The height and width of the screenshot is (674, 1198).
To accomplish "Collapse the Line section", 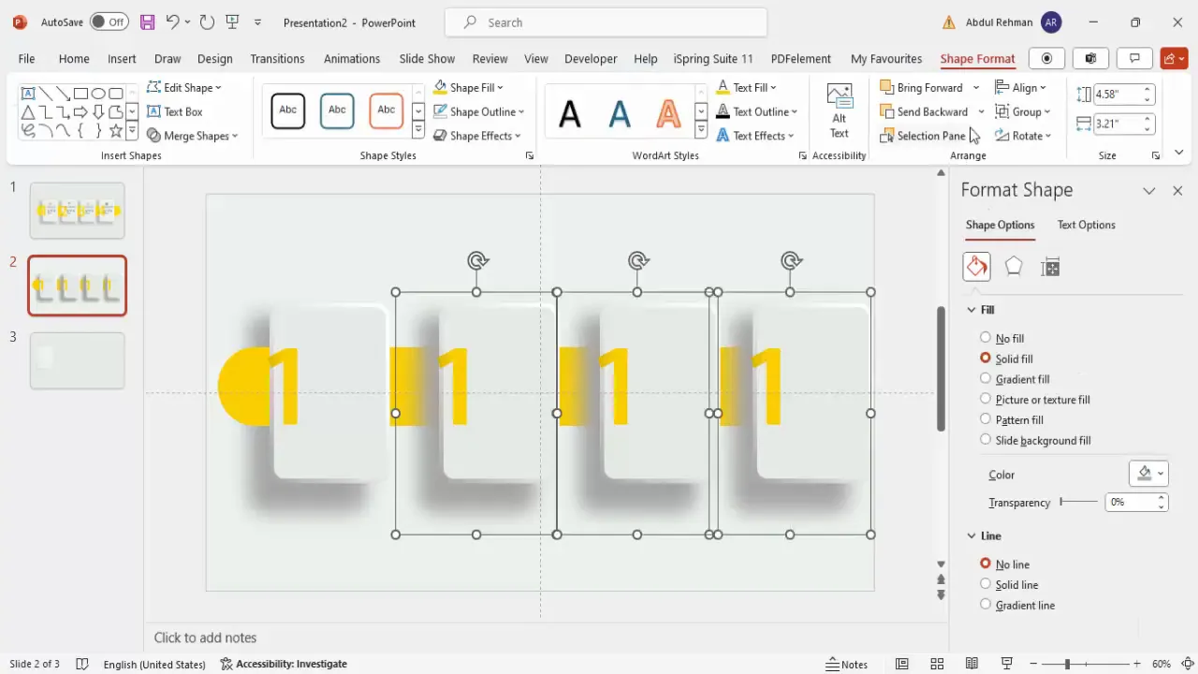I will point(972,535).
